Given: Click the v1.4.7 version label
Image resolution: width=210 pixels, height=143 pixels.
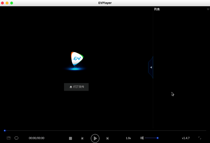Looking at the screenshot, I should [186, 138].
